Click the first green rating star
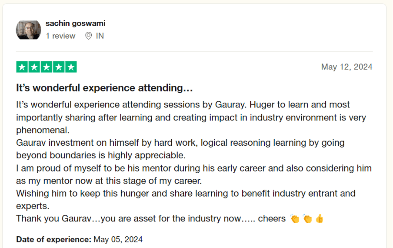393x248 pixels. [x=22, y=67]
